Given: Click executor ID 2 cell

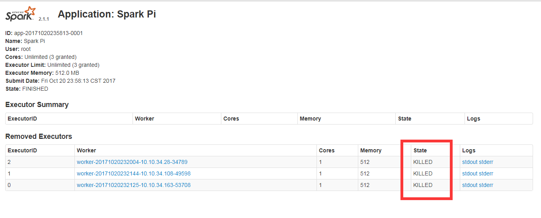Looking at the screenshot, I should (40, 162).
